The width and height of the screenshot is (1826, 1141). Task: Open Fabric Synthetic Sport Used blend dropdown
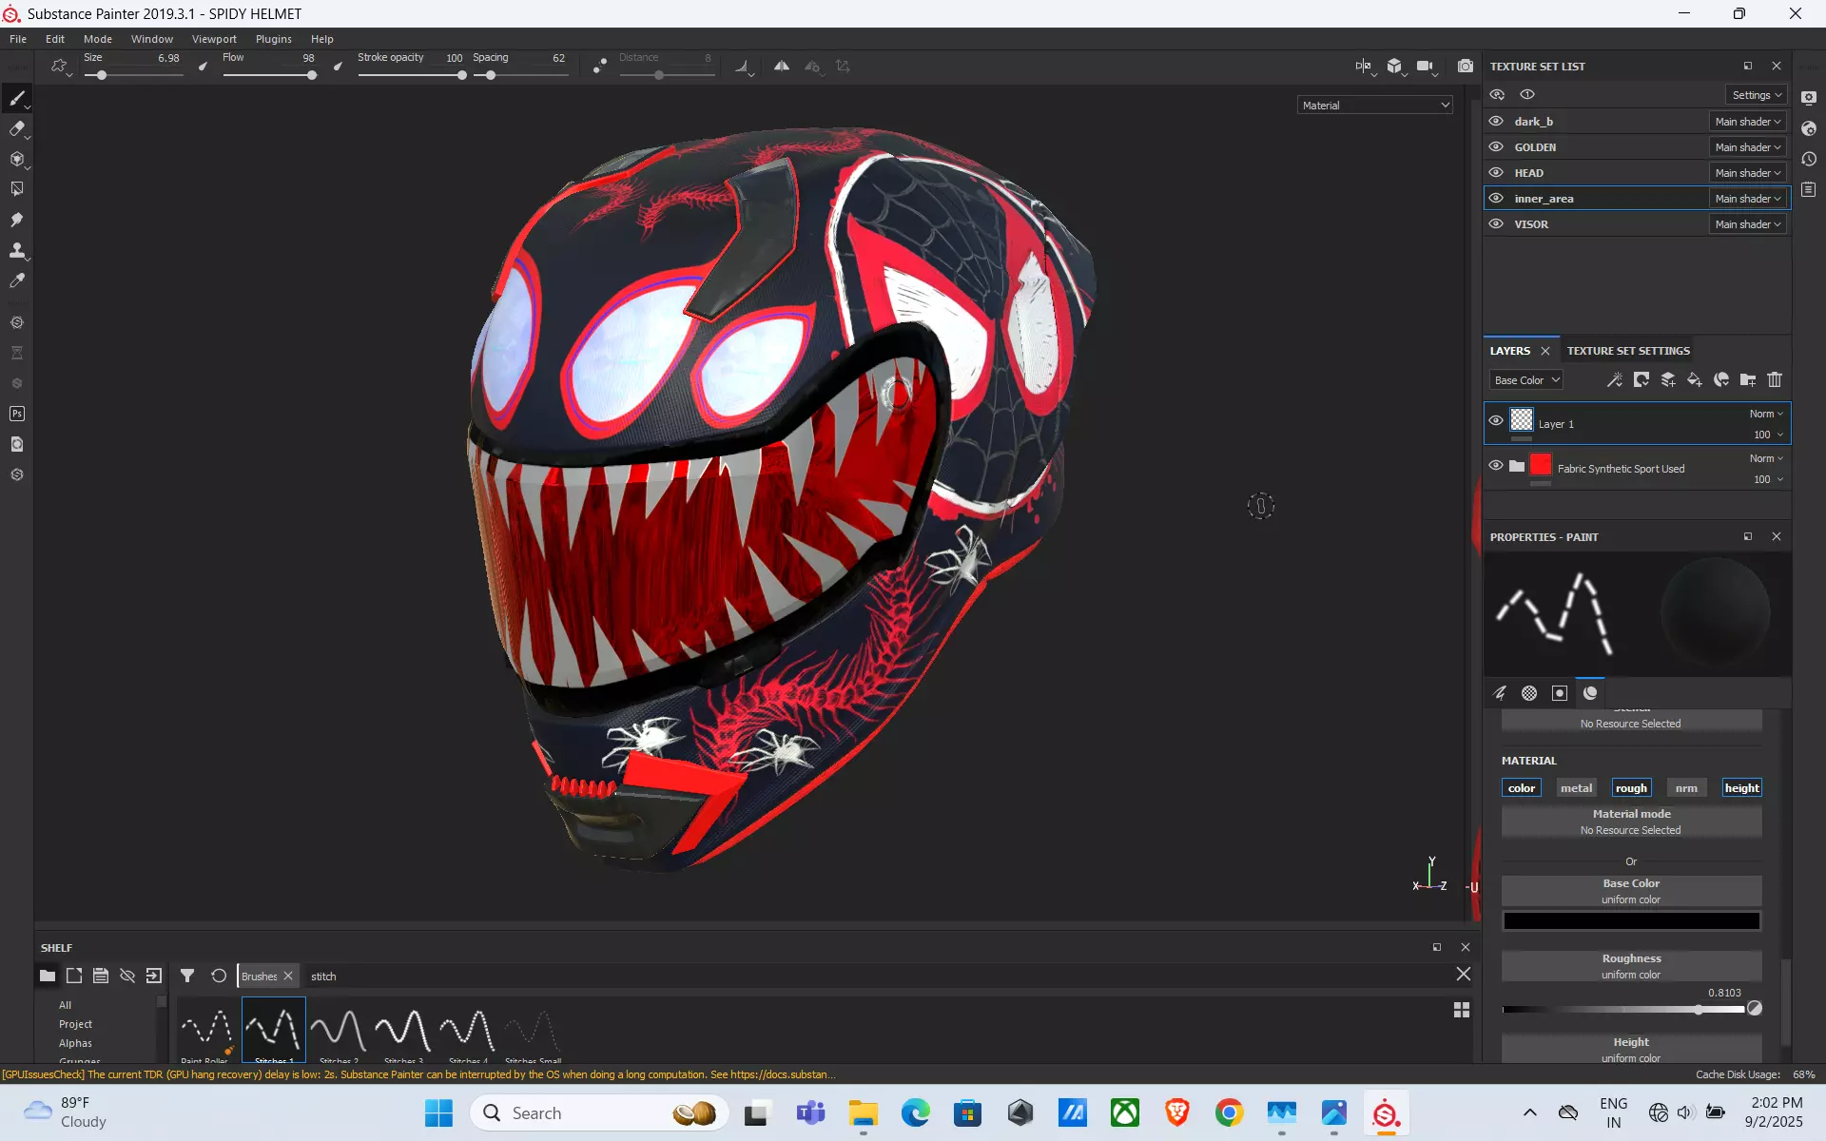(x=1766, y=458)
